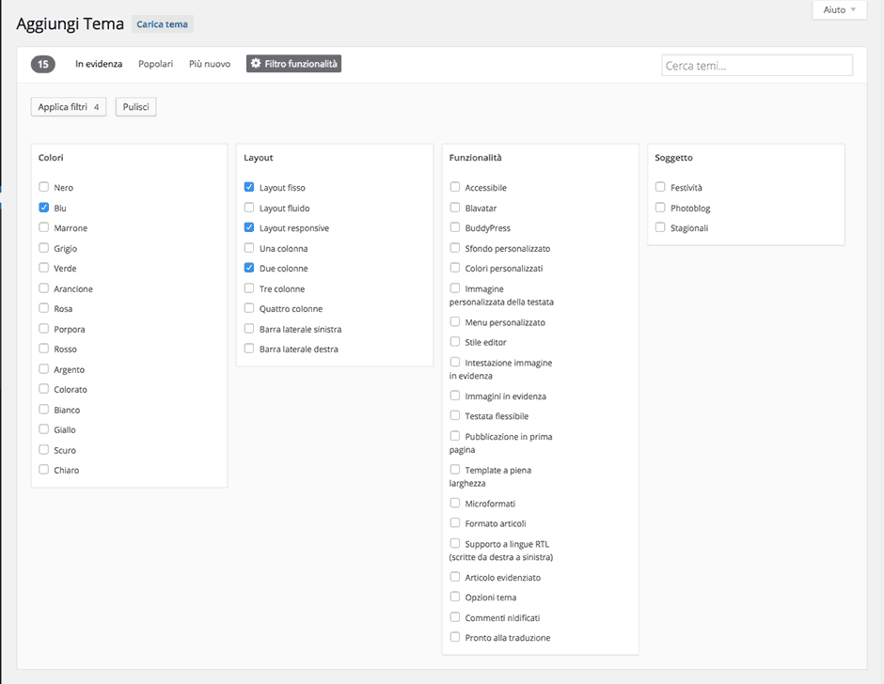Go to the Più nuovo tab

[x=210, y=64]
